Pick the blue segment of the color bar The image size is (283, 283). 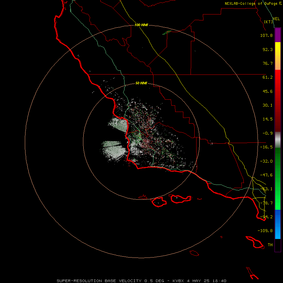point(278,224)
